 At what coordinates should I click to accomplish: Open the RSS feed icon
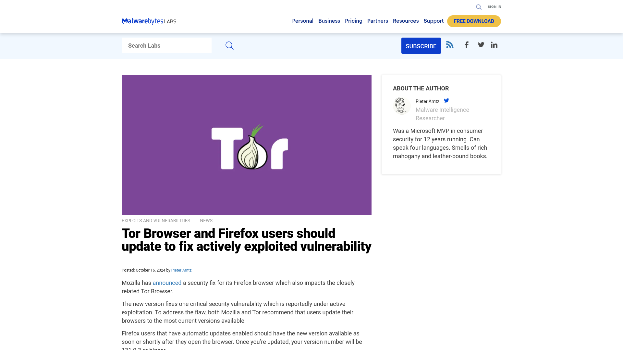pos(449,45)
